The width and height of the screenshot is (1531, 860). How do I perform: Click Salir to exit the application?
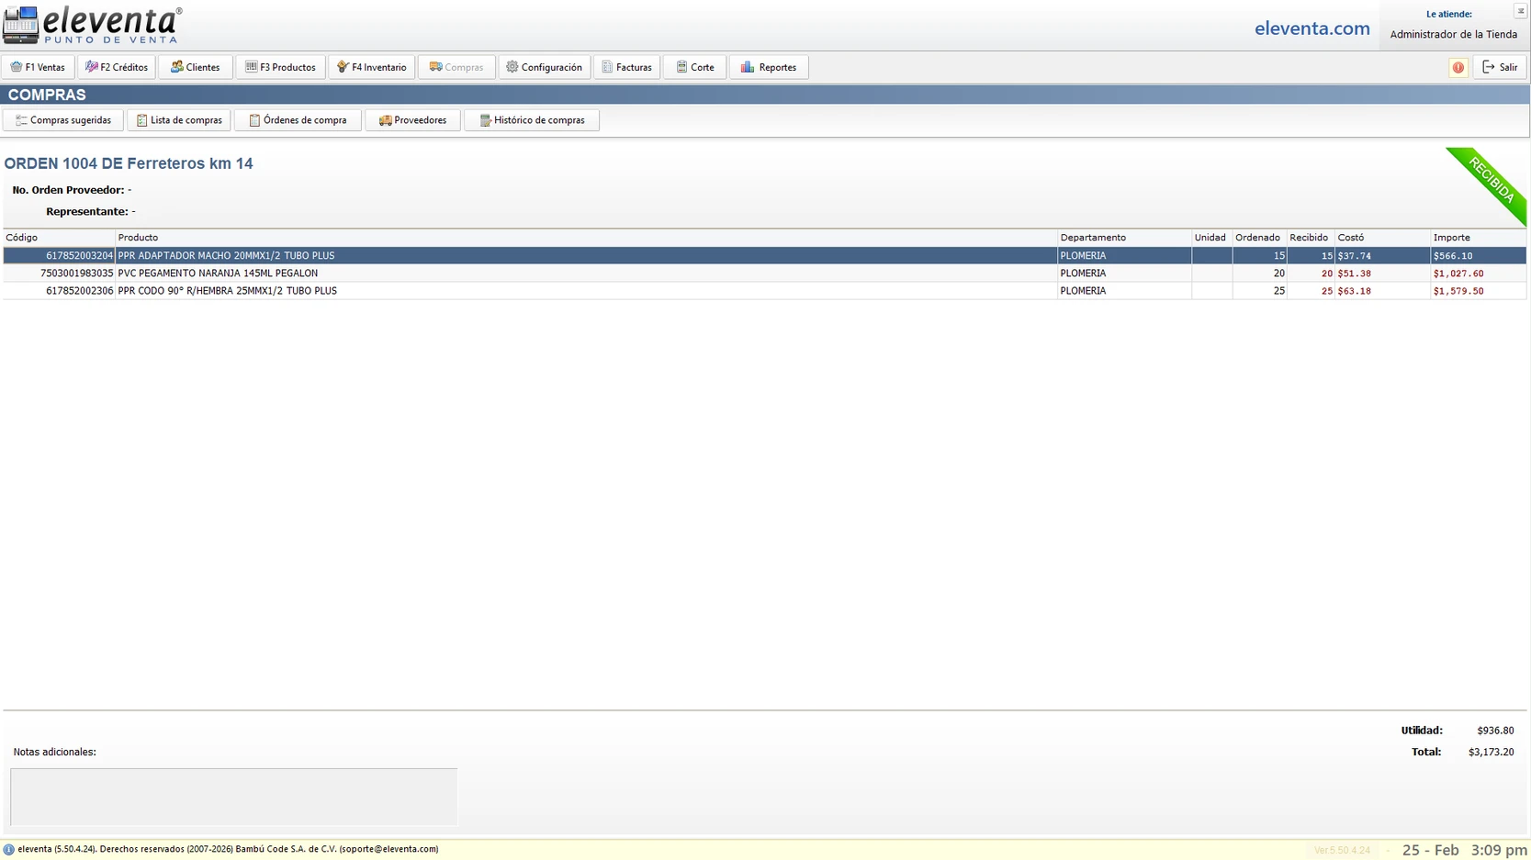pyautogui.click(x=1499, y=67)
